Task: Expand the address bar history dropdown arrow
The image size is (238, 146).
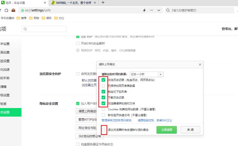Action: pyautogui.click(x=159, y=10)
